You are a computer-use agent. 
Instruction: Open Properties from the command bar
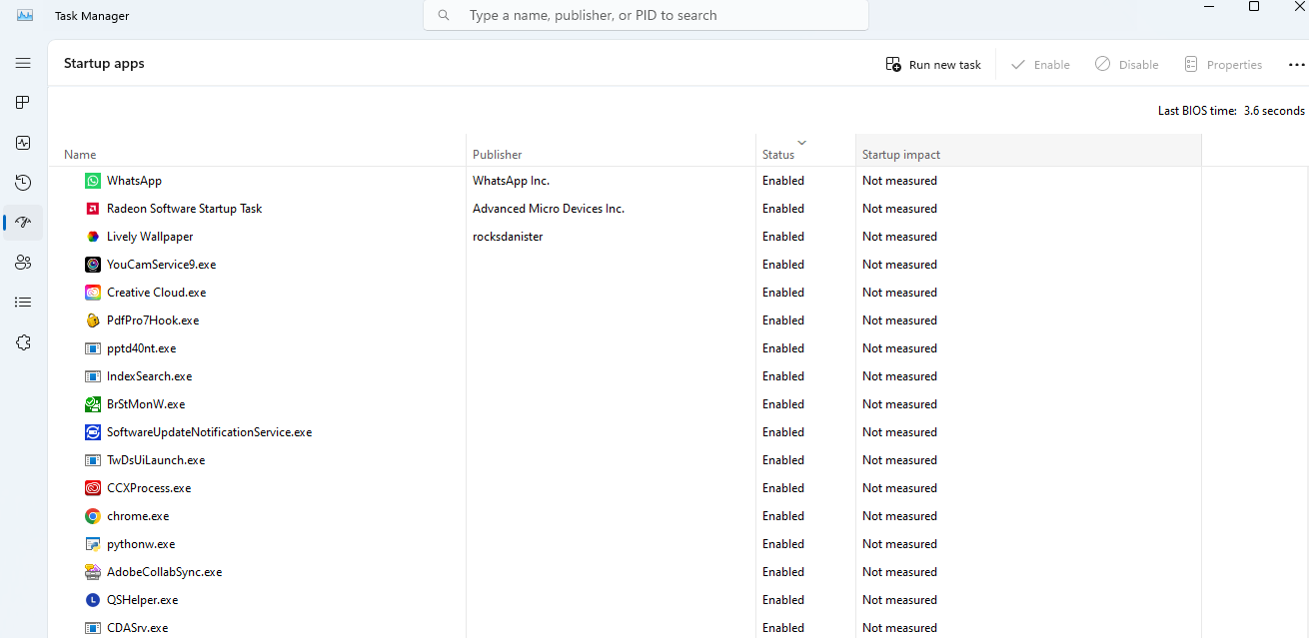point(1223,65)
